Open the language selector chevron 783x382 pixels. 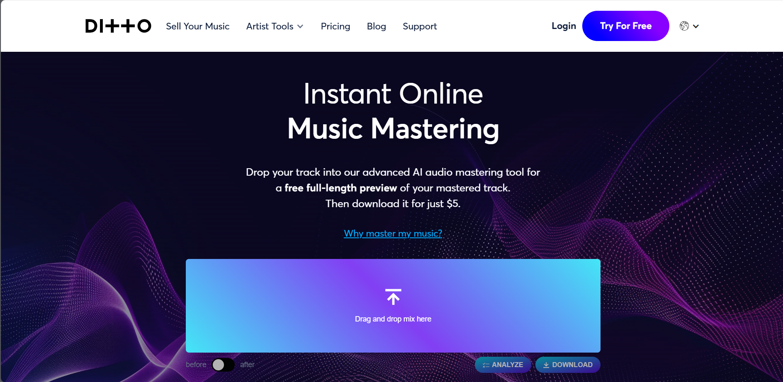tap(696, 26)
